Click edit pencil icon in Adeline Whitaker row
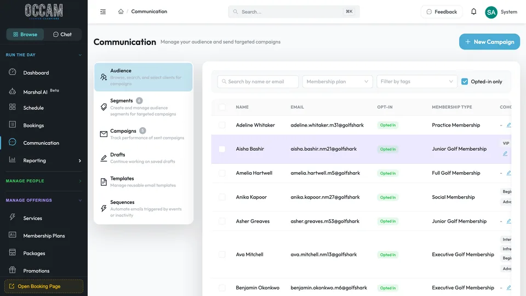The width and height of the screenshot is (526, 296). 508,125
